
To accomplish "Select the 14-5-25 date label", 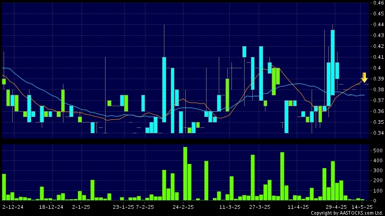I will 362,207.
